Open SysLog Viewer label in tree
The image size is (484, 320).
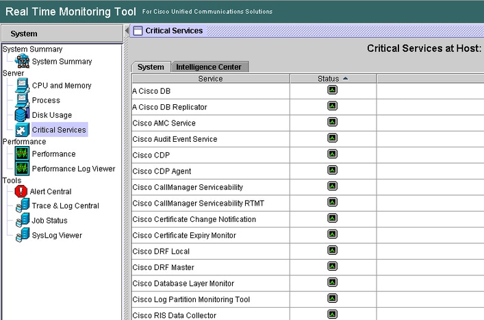(x=57, y=235)
